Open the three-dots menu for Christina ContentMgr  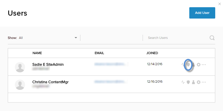coord(204,82)
